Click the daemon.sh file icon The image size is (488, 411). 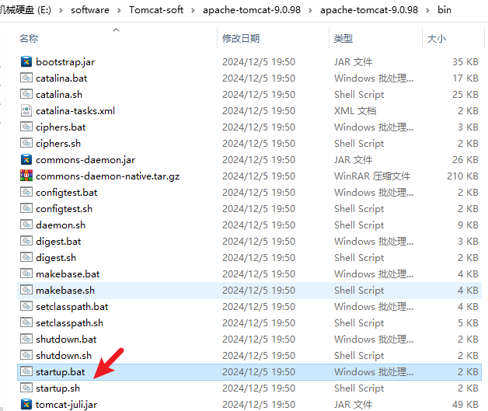click(26, 225)
